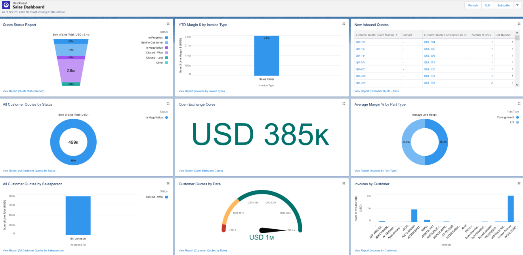
Task: Expand All Customer Quotes by Salesperson widget
Action: (168, 183)
